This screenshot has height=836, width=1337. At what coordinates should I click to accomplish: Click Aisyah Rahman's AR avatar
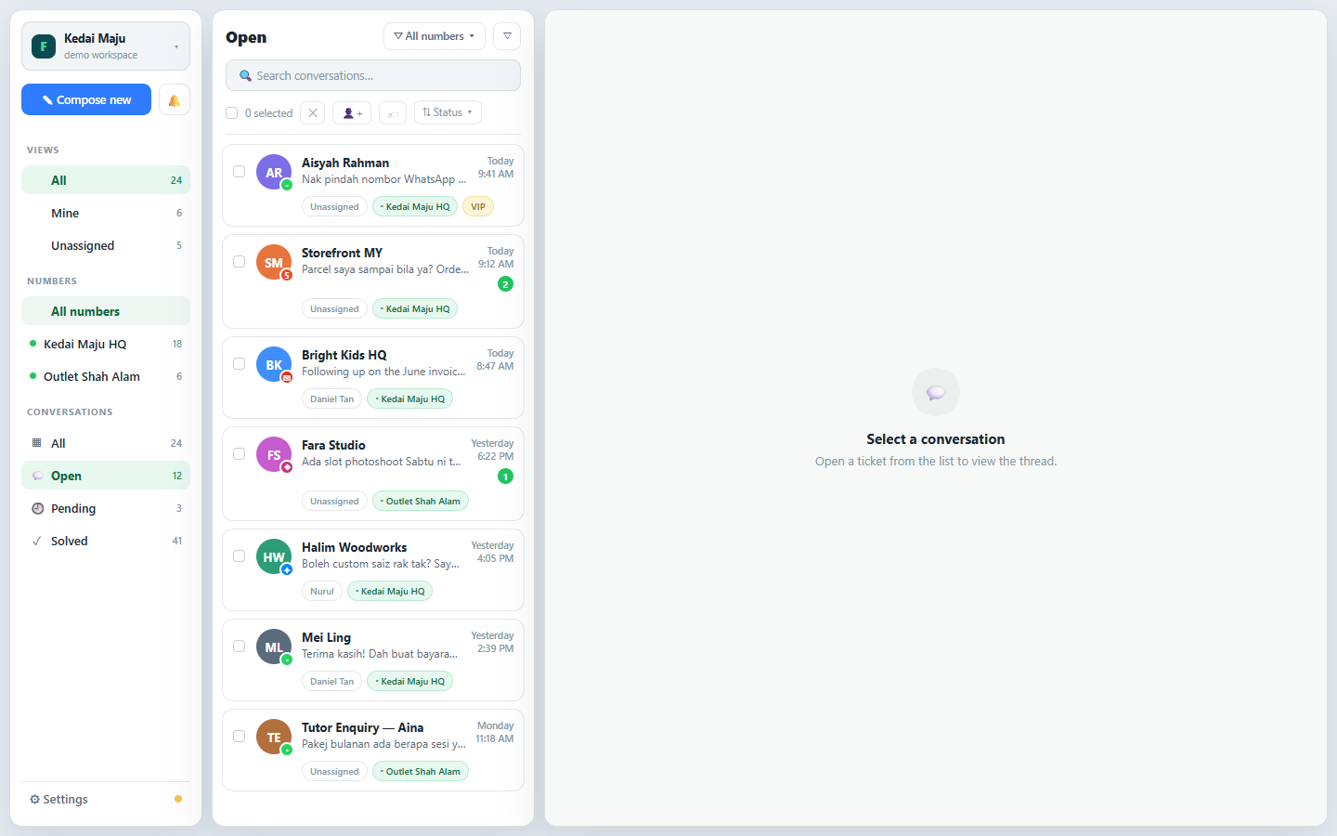(x=274, y=173)
